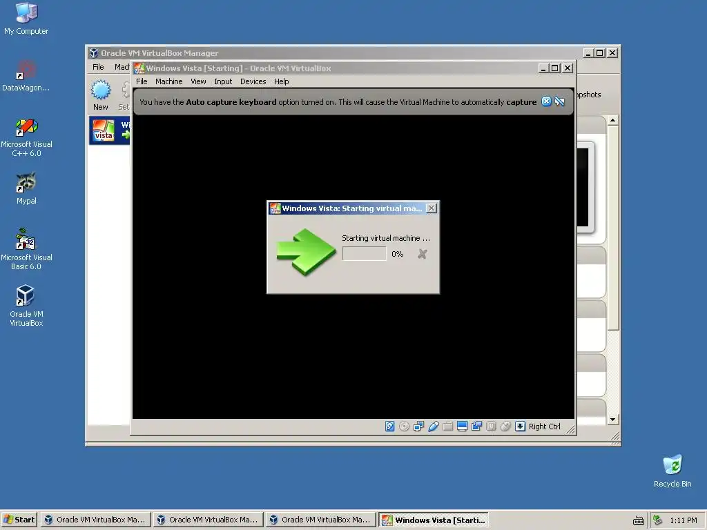Close the Windows Vista VM window
The image size is (707, 530).
(568, 68)
